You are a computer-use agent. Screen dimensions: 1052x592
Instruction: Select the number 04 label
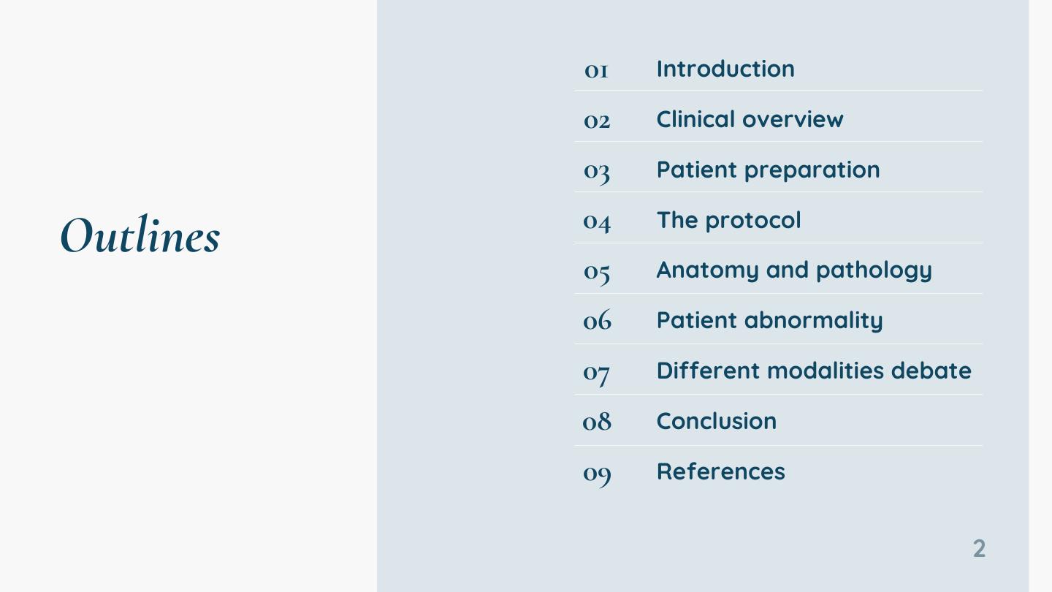tap(596, 221)
